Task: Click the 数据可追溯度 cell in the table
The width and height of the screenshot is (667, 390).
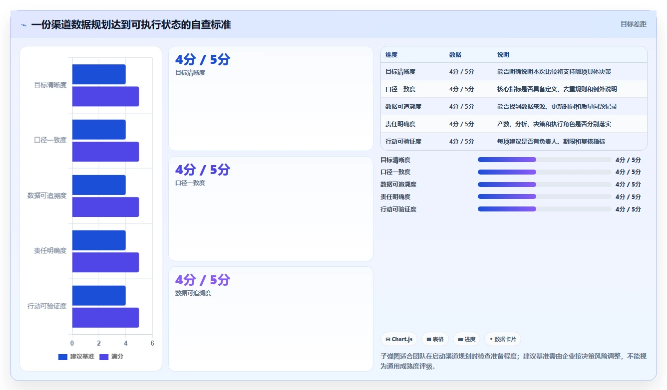Action: click(403, 107)
